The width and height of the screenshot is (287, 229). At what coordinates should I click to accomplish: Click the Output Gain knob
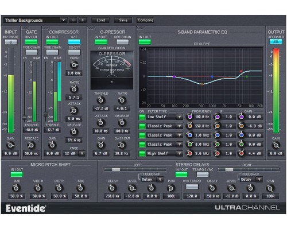click(276, 146)
